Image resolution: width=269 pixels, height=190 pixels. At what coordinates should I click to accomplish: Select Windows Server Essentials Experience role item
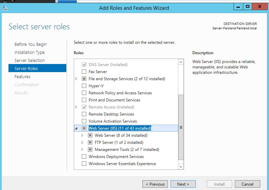tap(122, 164)
